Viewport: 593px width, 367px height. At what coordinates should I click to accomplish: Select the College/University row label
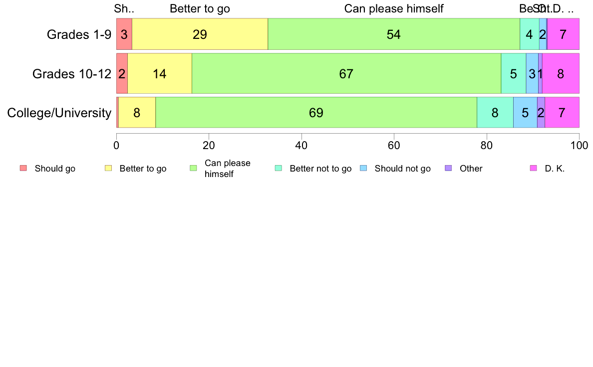pos(59,113)
